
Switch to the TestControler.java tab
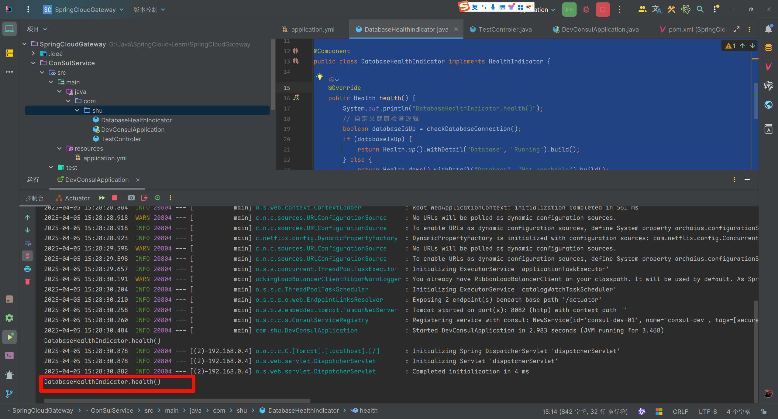504,29
